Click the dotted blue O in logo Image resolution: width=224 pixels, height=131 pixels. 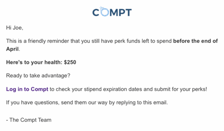click(104, 12)
